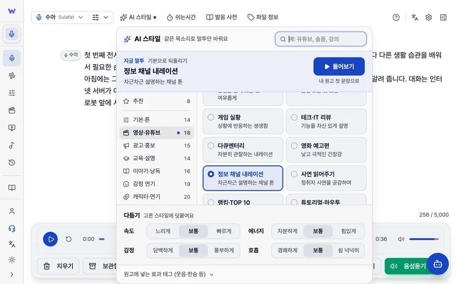Select 정보 채널 내레이션 style card
458x284 pixels.
[x=243, y=178]
